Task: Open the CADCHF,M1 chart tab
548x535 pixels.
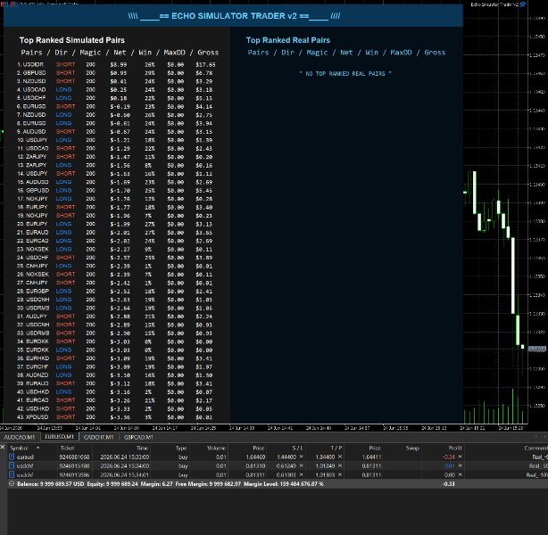Action: 99,437
